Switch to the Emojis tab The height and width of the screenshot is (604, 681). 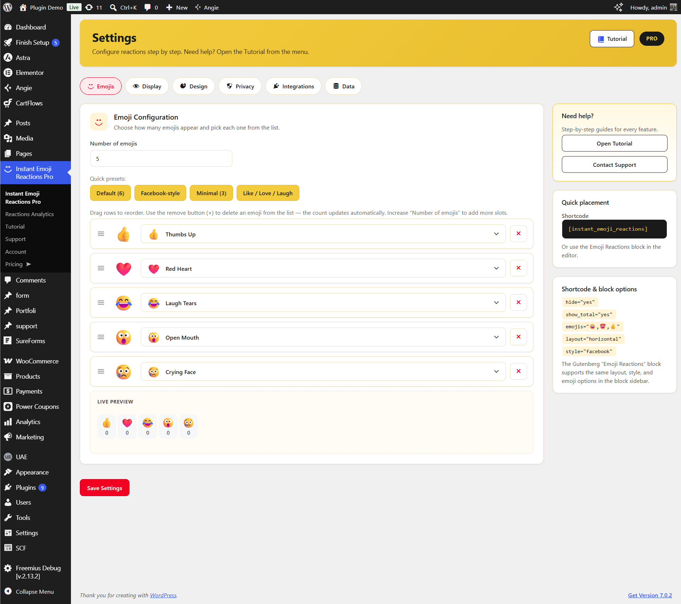coord(101,86)
